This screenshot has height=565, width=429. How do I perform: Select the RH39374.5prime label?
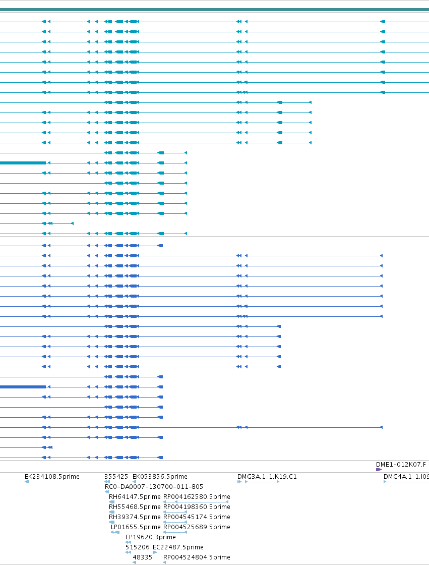coord(135,517)
